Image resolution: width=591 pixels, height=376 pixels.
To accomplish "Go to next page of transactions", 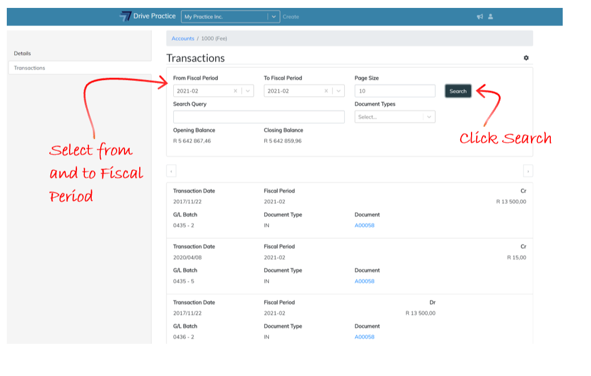I will click(528, 171).
